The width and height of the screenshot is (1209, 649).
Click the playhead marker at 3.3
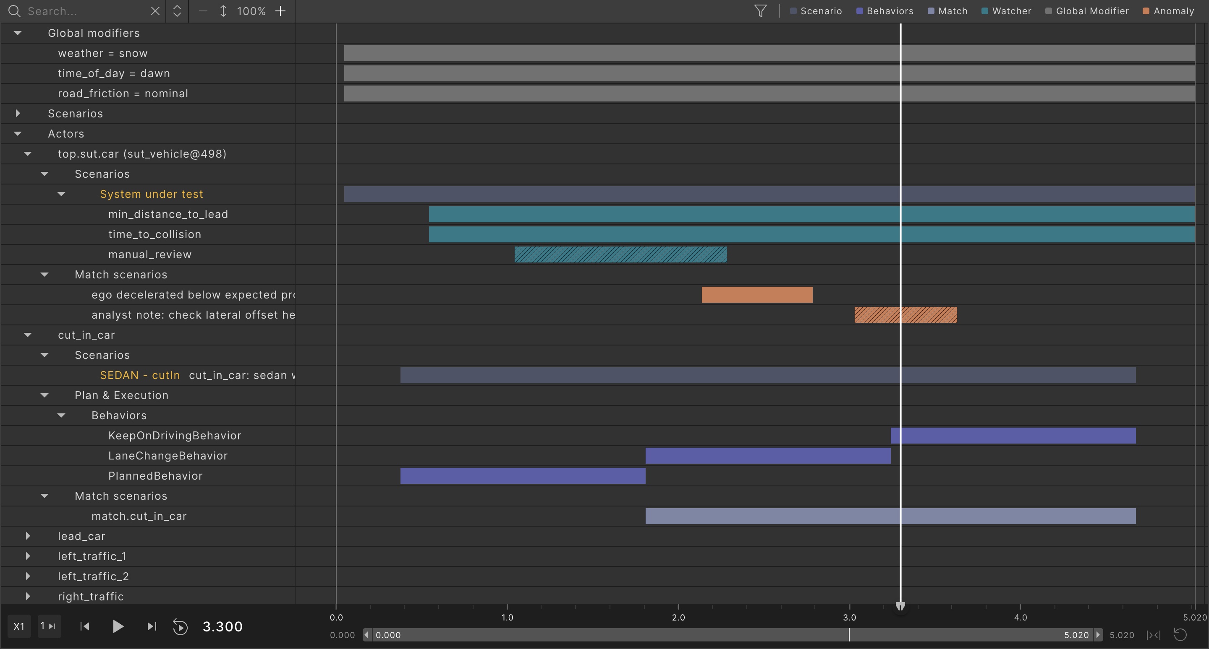900,606
